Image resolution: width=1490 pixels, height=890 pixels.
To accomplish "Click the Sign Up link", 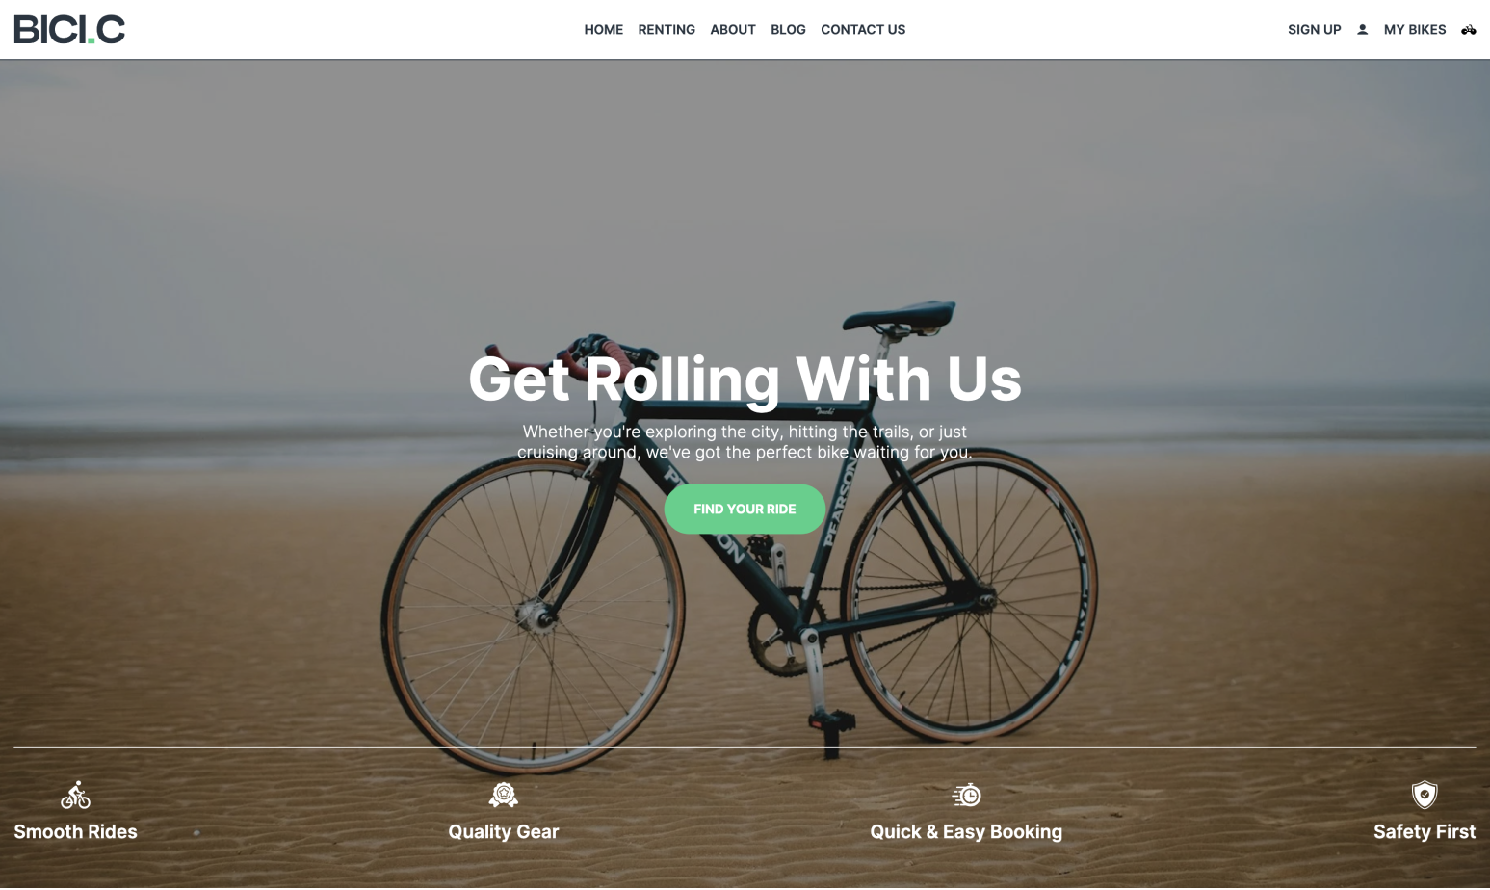I will click(x=1314, y=30).
